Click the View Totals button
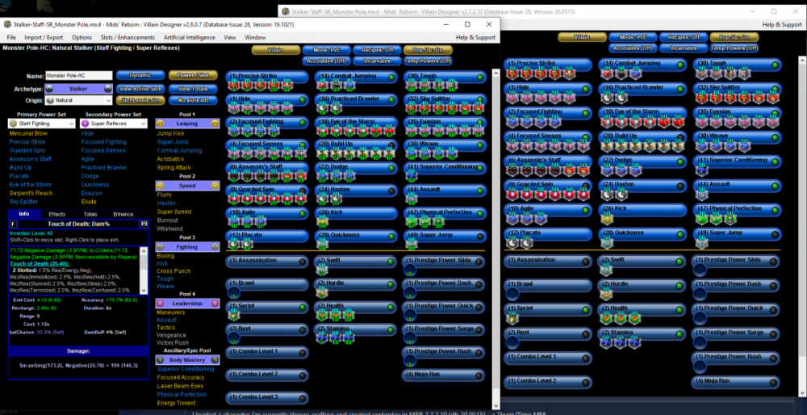Image resolution: width=807 pixels, height=415 pixels. [x=191, y=89]
